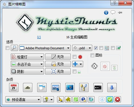The height and width of the screenshot is (107, 134).
Task: Expand the 永远不会 dropdown
Action: pos(27,64)
